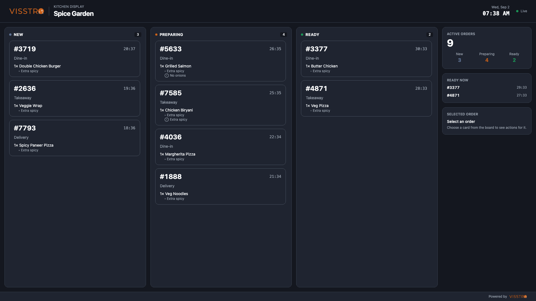
Task: Click the 30:33 timer on order #3377
Action: click(x=421, y=49)
